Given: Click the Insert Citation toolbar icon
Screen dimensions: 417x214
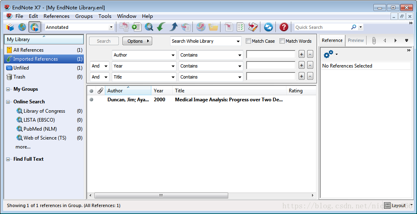Looking at the screenshot, I should click(x=229, y=27).
